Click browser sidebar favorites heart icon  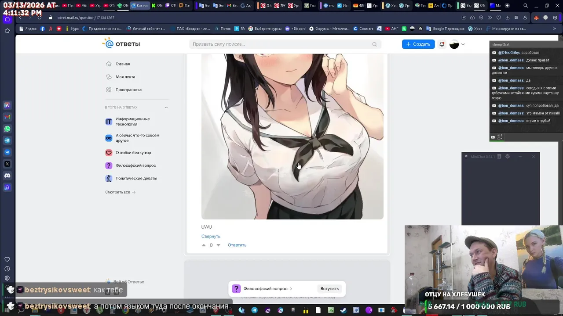coord(7,259)
